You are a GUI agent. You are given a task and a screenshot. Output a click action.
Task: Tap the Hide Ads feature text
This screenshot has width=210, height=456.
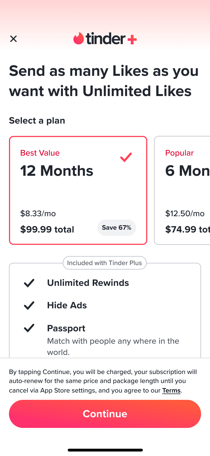point(67,305)
